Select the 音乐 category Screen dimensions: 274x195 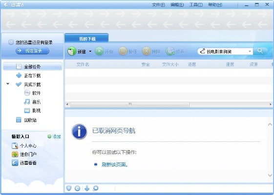(x=36, y=102)
